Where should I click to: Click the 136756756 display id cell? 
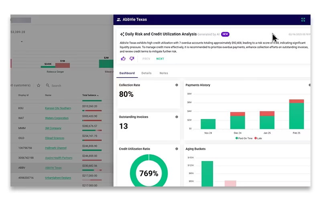pos(25,148)
